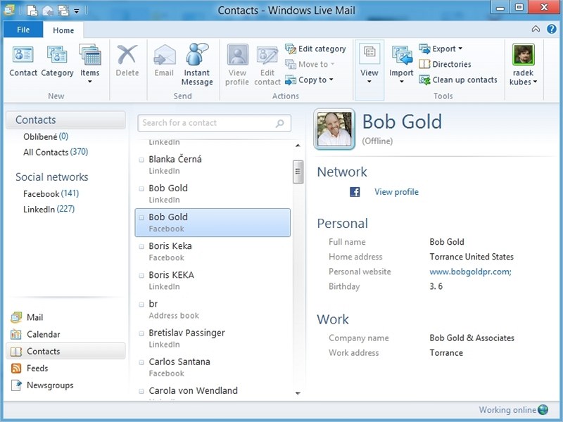Open the Facebook View profile link
This screenshot has height=422, width=563.
(x=396, y=192)
